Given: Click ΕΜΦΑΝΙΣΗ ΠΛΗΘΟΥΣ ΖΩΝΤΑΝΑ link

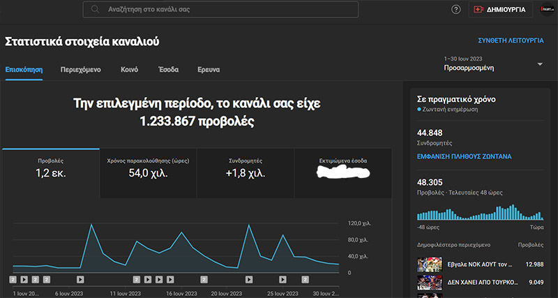Looking at the screenshot, I should tap(464, 157).
